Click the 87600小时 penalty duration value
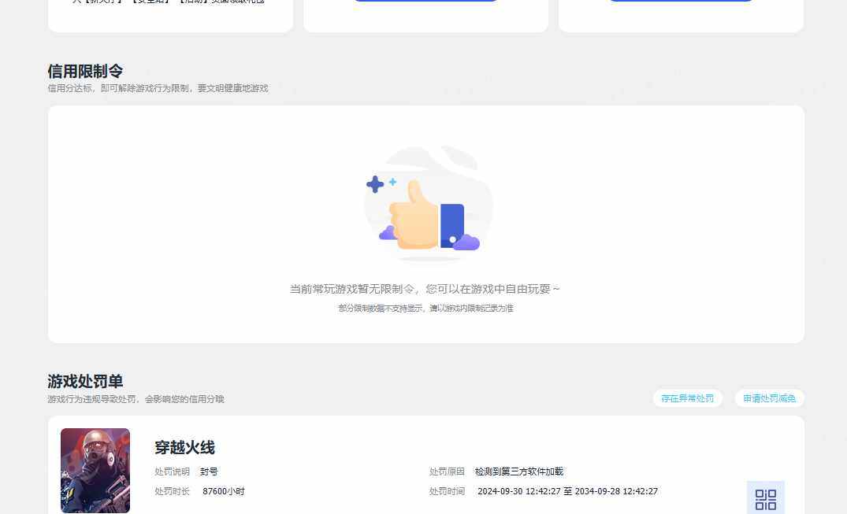This screenshot has width=847, height=514. [224, 491]
